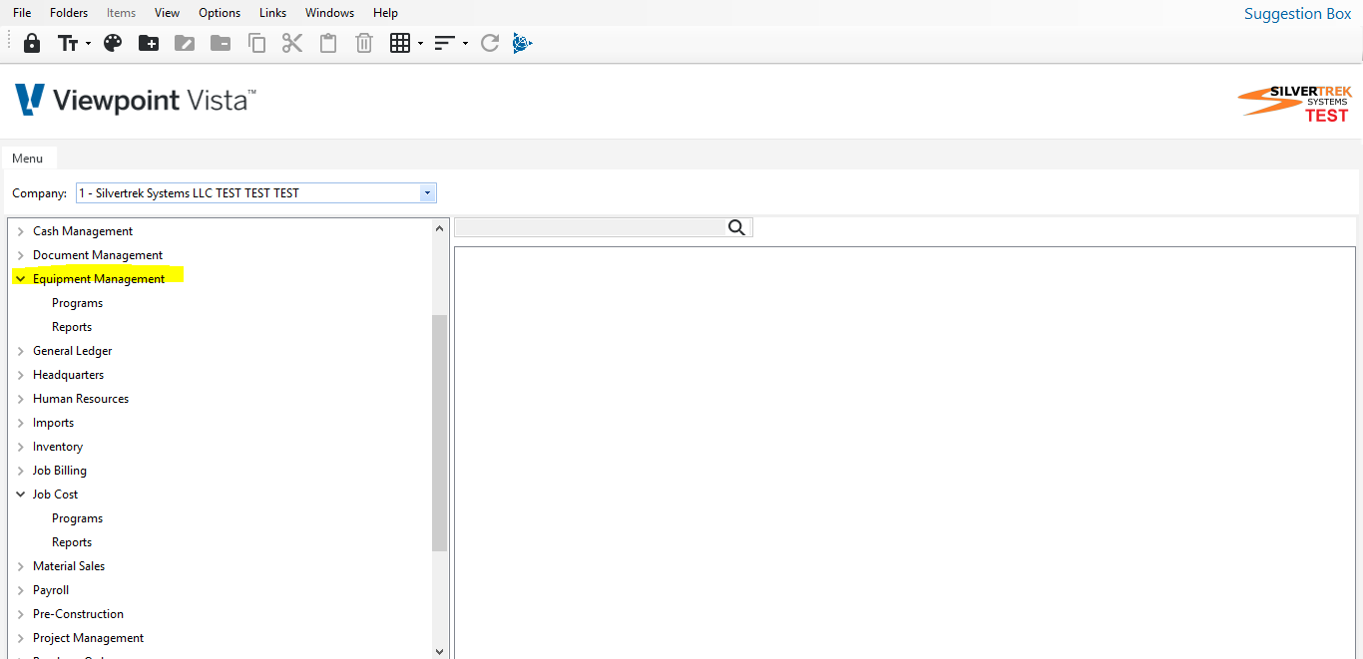
Task: Open the Links menu
Action: (x=272, y=13)
